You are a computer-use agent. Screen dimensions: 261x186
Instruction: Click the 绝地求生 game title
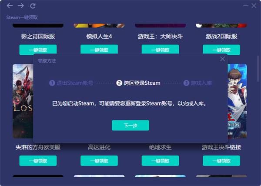pyautogui.click(x=160, y=147)
